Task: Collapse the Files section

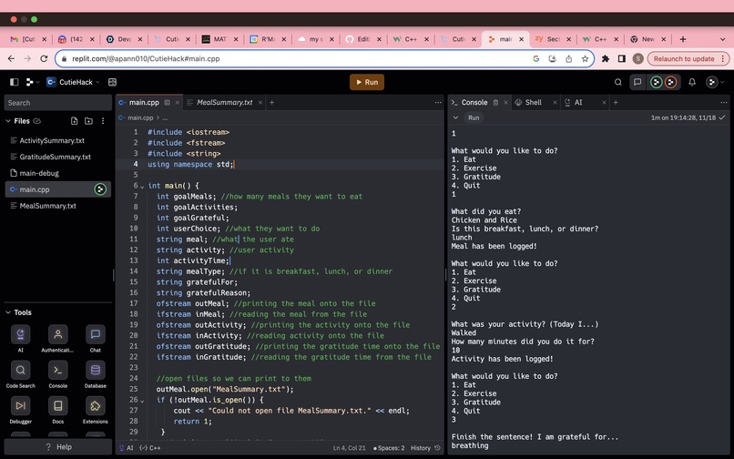Action: (8, 121)
